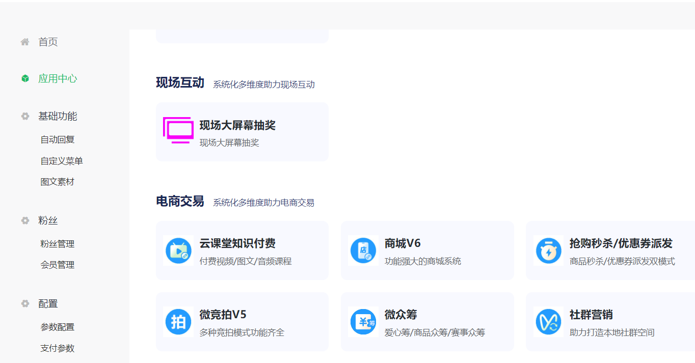The width and height of the screenshot is (695, 363).
Task: Open 会员管理
Action: pos(57,265)
